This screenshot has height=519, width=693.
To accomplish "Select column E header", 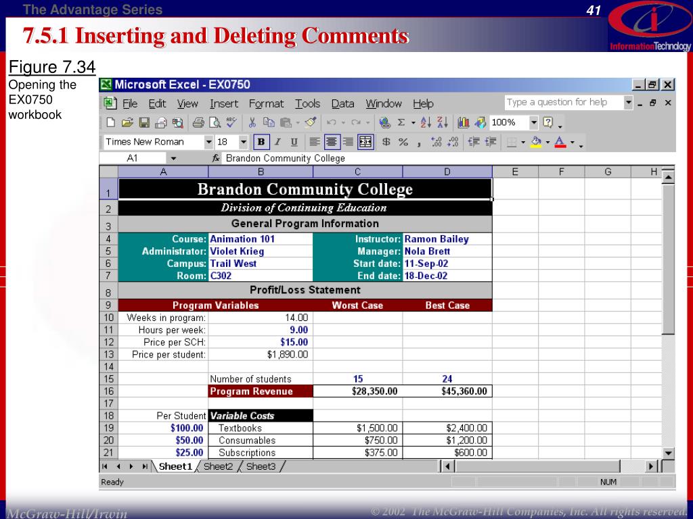I will [x=515, y=172].
